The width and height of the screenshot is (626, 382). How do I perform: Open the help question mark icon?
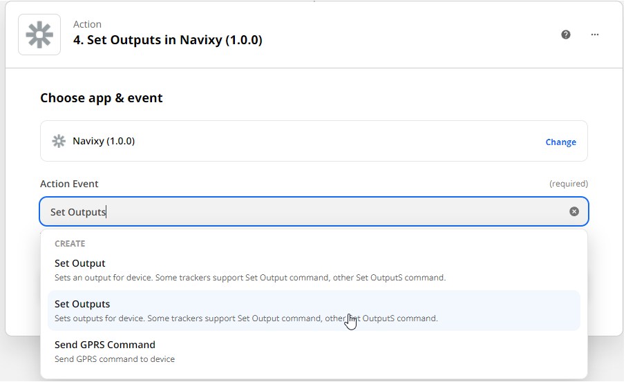(x=566, y=35)
